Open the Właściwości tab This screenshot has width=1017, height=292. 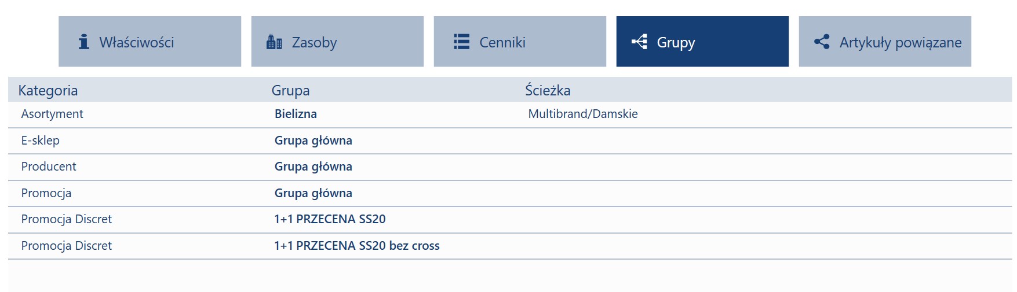click(150, 42)
